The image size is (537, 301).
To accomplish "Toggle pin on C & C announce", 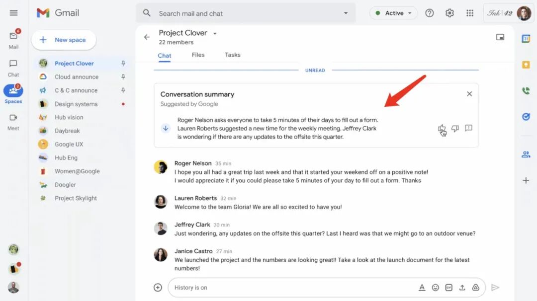I will [x=123, y=90].
